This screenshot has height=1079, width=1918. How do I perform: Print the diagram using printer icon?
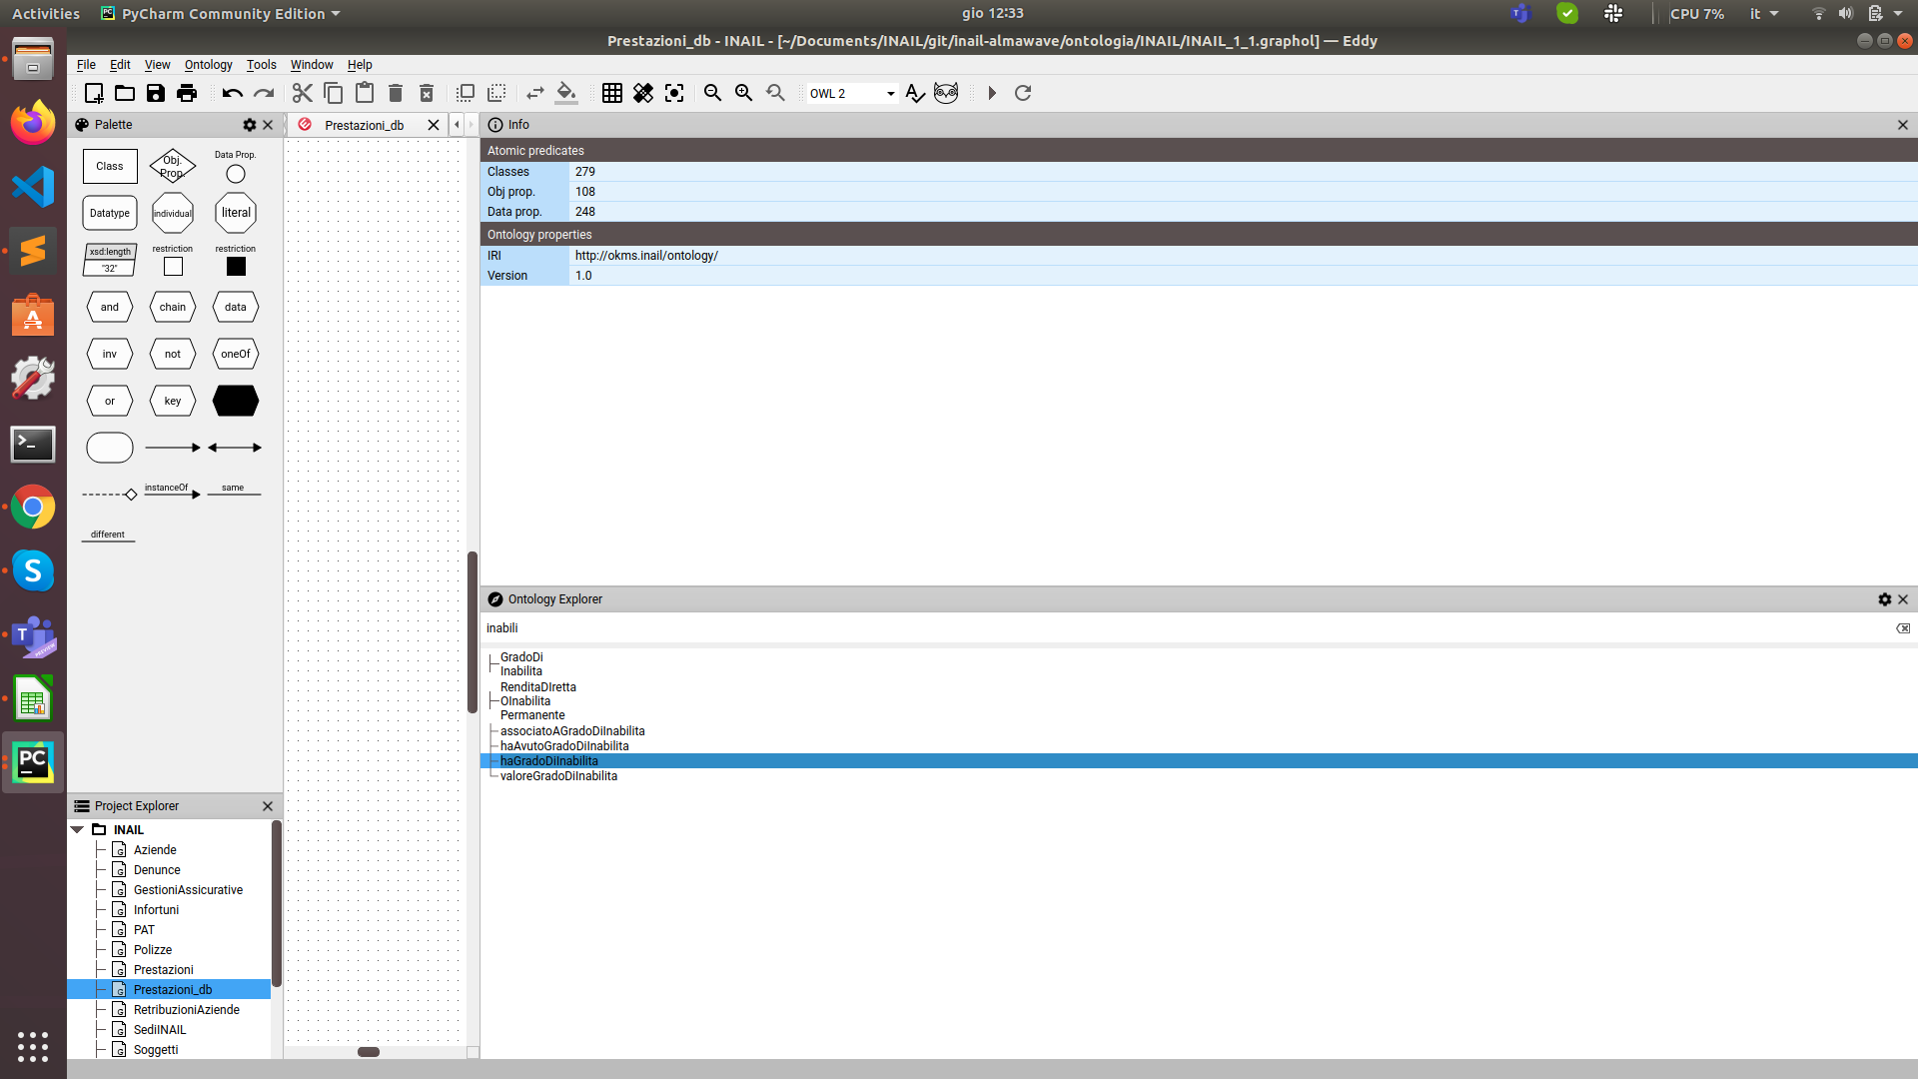coord(187,93)
